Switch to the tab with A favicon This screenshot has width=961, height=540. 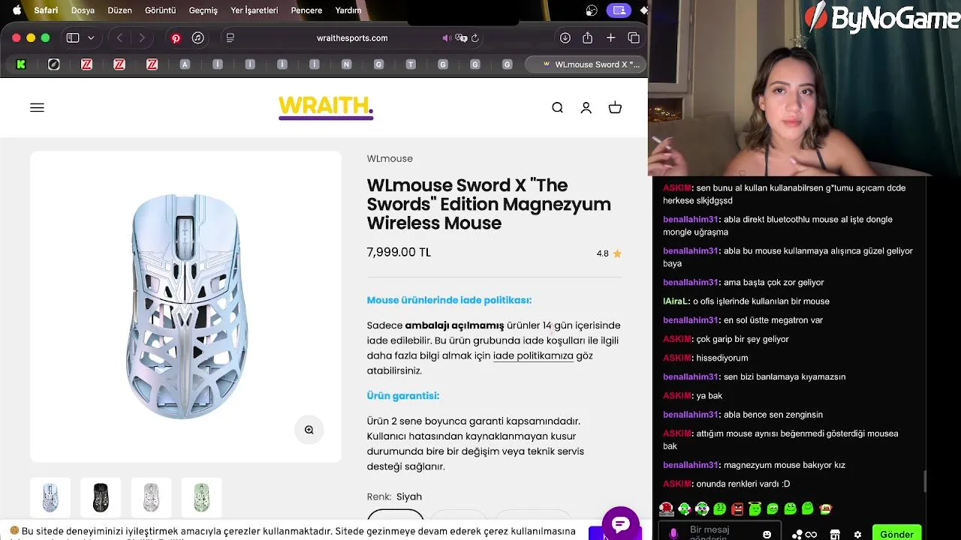coord(185,64)
